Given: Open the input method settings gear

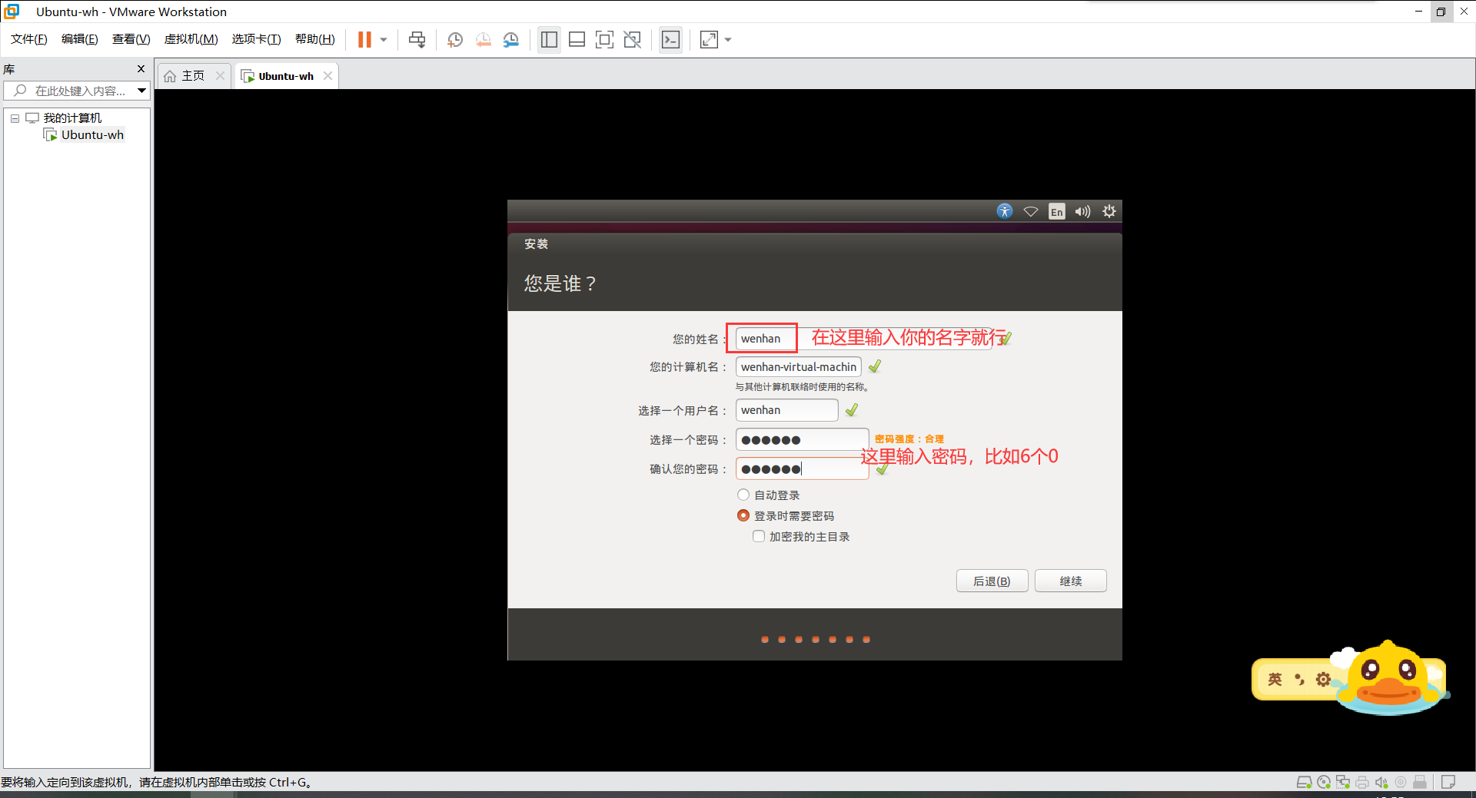Looking at the screenshot, I should coord(1323,679).
